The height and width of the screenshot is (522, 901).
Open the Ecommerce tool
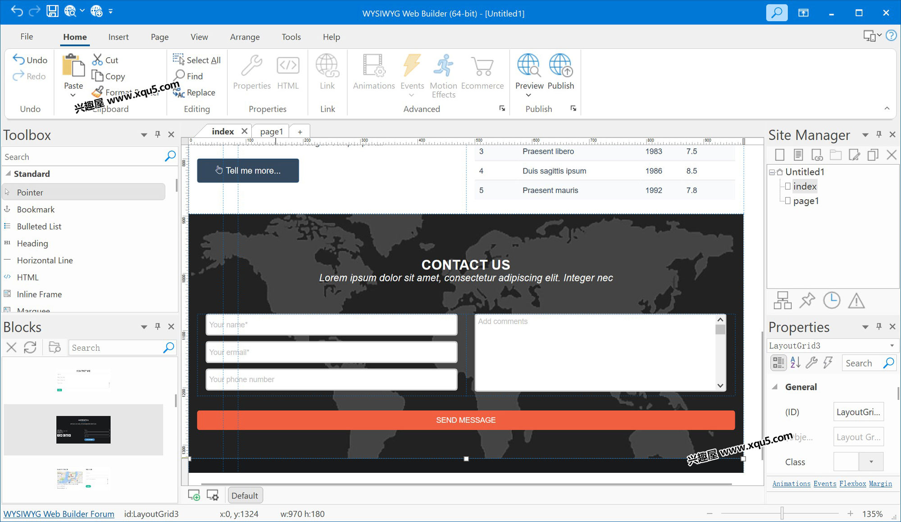point(482,72)
